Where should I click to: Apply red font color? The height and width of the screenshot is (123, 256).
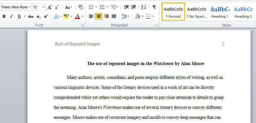tap(77, 16)
